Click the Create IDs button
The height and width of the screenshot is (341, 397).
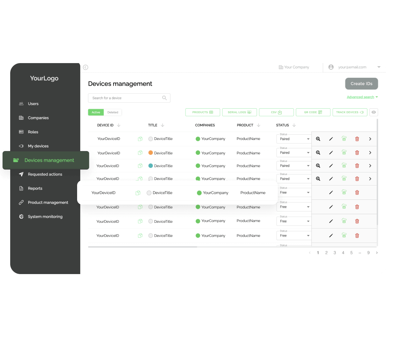coord(361,83)
